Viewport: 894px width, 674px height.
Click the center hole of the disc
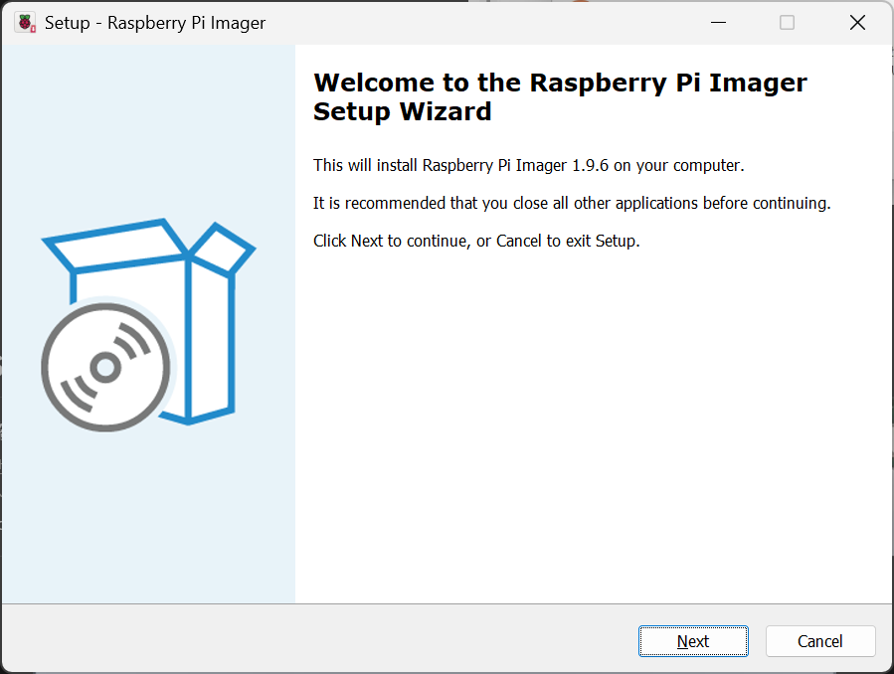click(104, 368)
